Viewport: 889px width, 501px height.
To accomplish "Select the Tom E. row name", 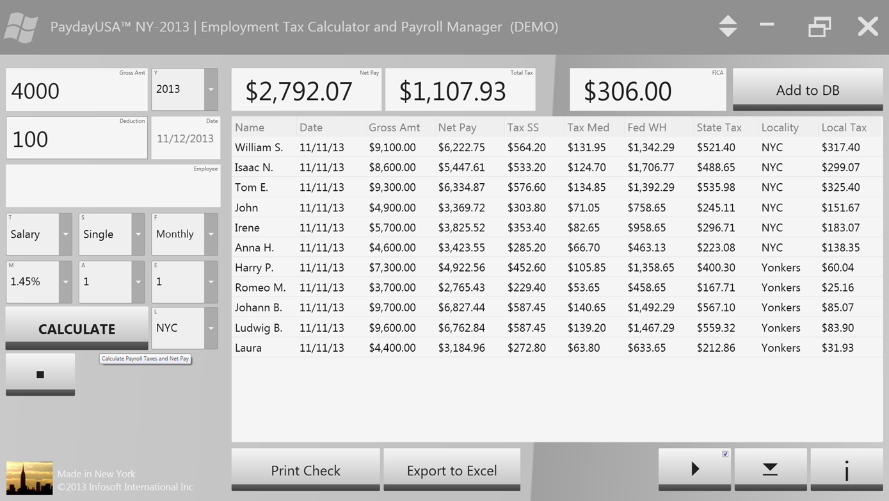I will point(252,187).
